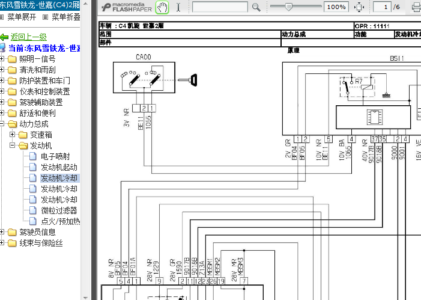The width and height of the screenshot is (421, 300).
Task: Expand the 清洗和雨刮 tree node
Action: click(x=2, y=70)
